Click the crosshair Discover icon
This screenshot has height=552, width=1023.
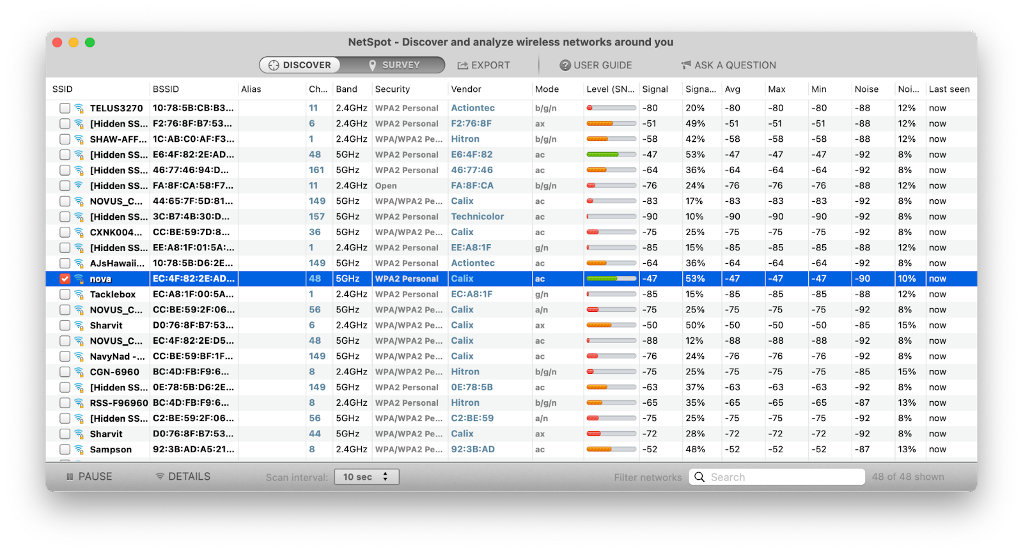pyautogui.click(x=274, y=65)
